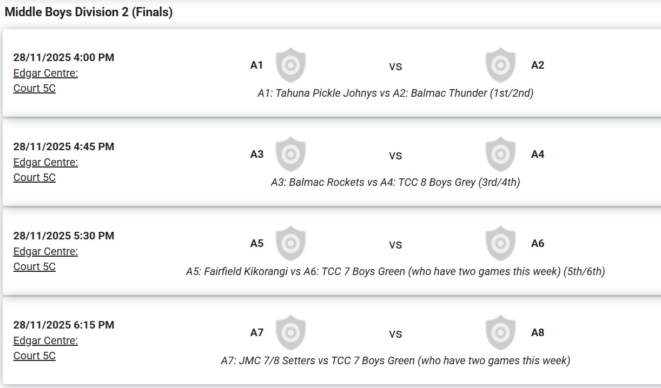Click the A3 team shield logo
The image size is (661, 388).
pyautogui.click(x=290, y=155)
